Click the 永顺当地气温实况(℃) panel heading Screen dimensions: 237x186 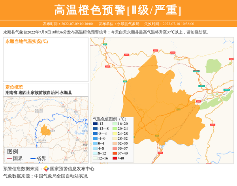click(x=26, y=41)
